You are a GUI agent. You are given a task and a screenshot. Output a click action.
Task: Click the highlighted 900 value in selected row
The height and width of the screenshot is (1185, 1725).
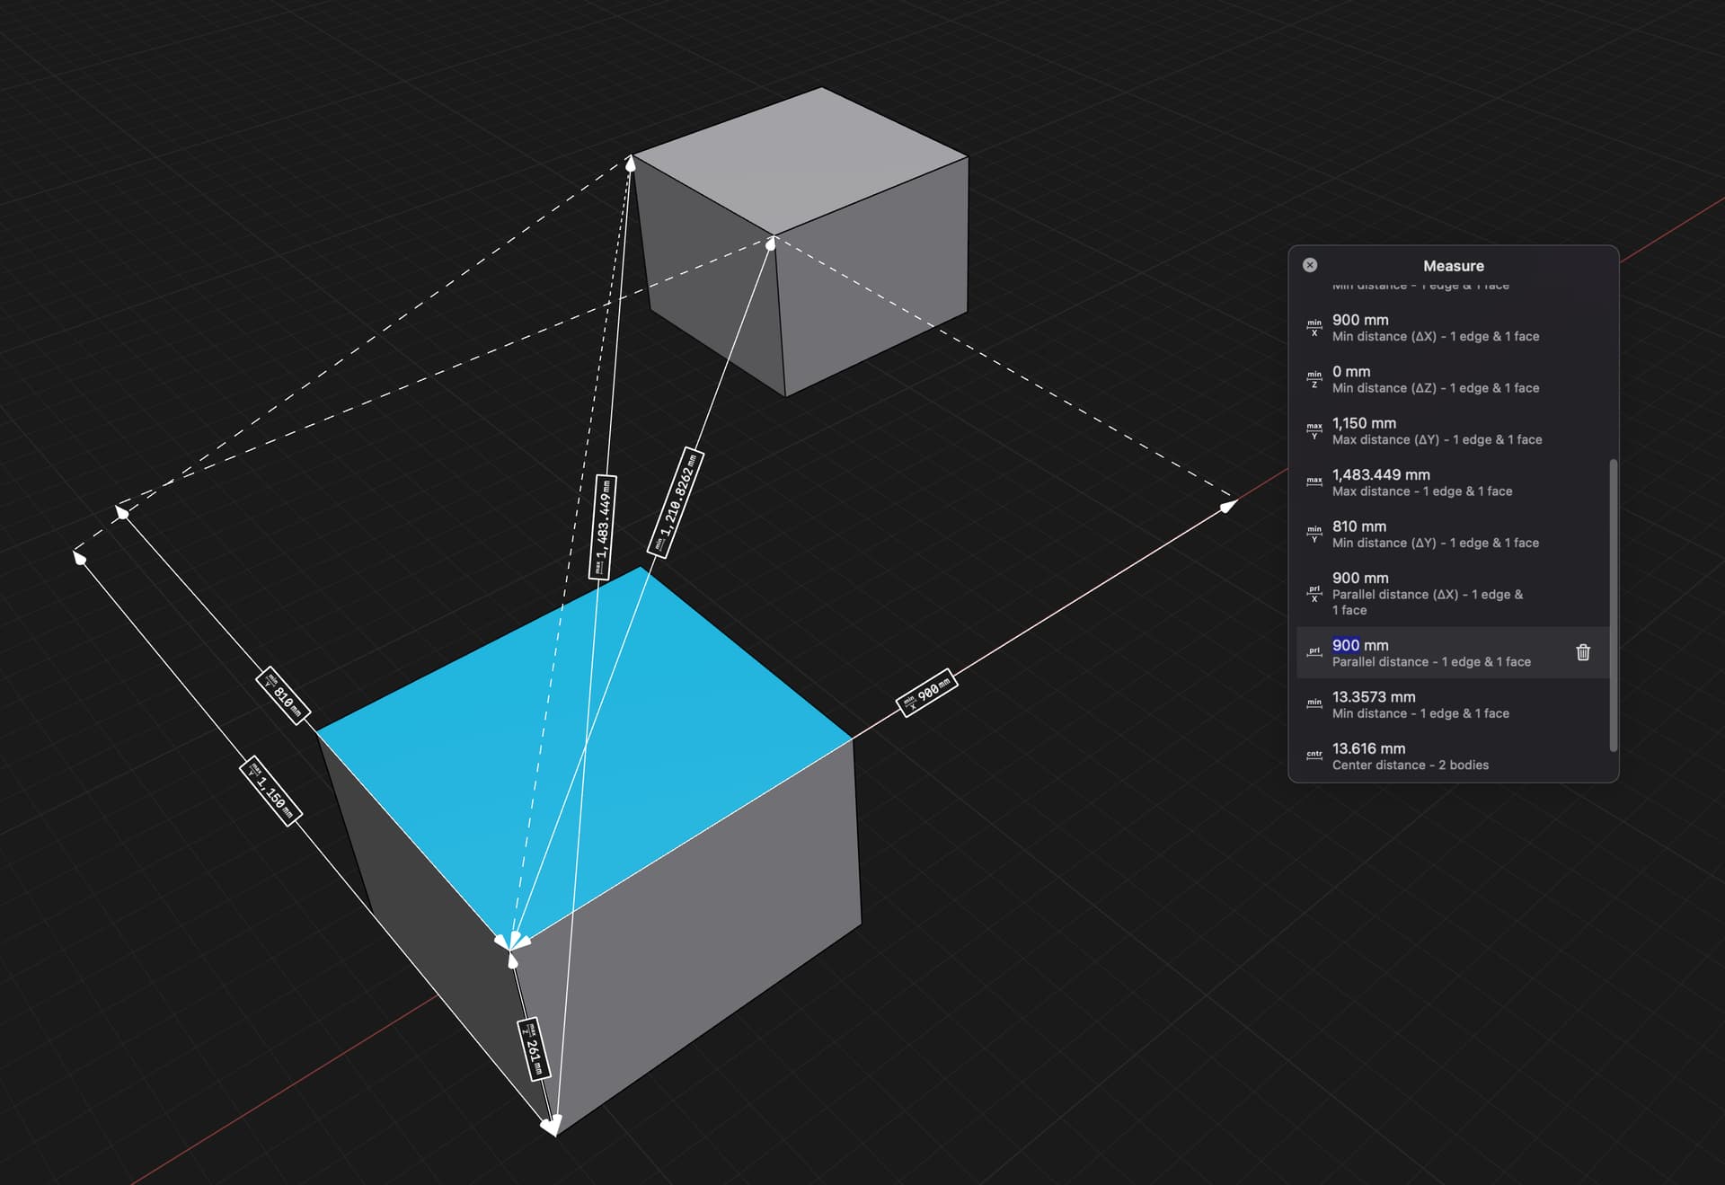1345,645
